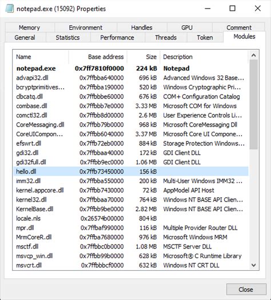
Task: Select efswrt.dll module
Action: [x=131, y=144]
